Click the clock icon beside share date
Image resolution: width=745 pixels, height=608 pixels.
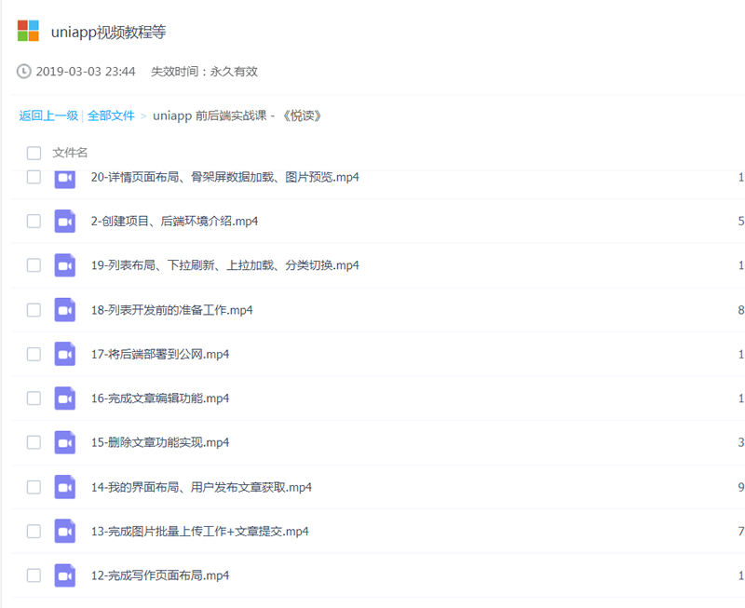(24, 72)
